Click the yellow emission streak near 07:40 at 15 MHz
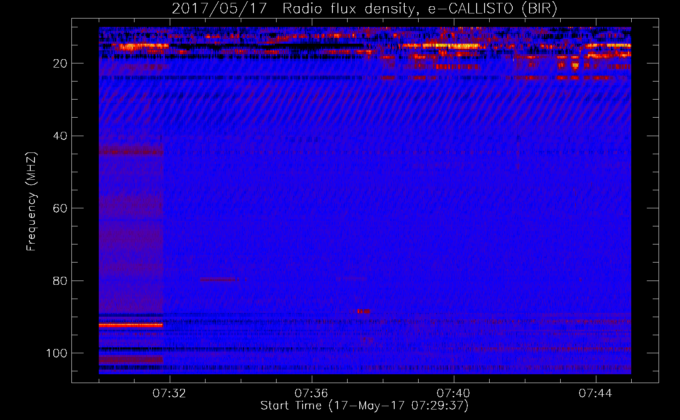Screen dimensions: 680x420 (x=451, y=46)
